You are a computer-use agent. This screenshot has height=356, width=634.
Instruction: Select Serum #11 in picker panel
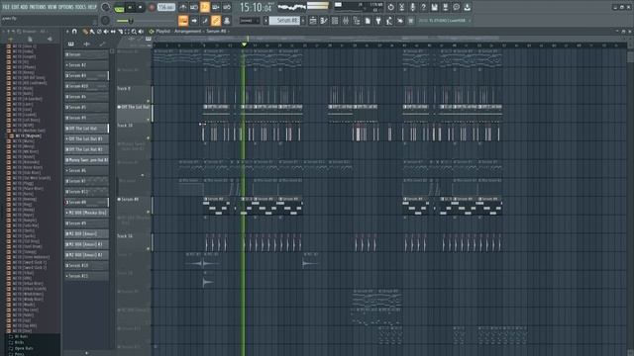click(86, 276)
